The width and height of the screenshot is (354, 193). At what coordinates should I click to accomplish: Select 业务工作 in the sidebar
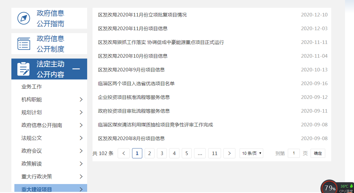[32, 87]
